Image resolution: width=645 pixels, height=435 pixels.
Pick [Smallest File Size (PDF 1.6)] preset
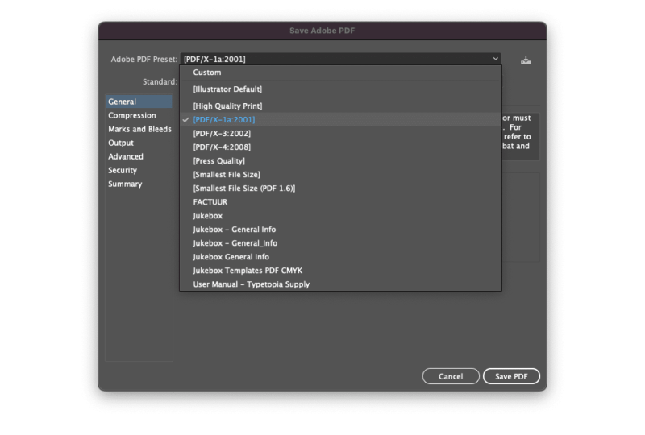pos(340,188)
